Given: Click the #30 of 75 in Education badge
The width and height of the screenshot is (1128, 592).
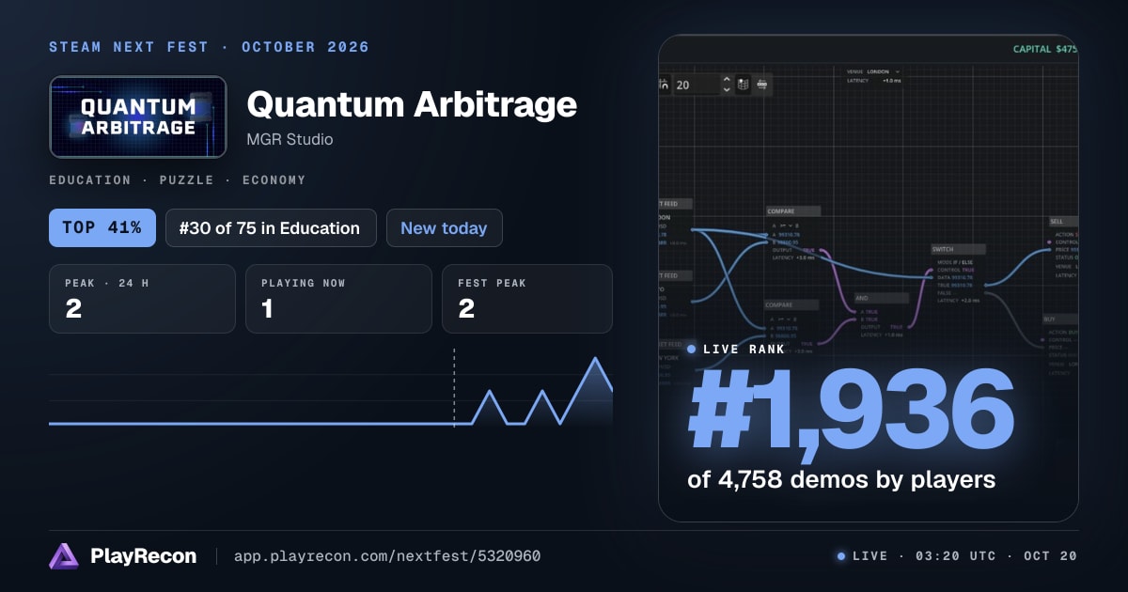Looking at the screenshot, I should point(271,227).
